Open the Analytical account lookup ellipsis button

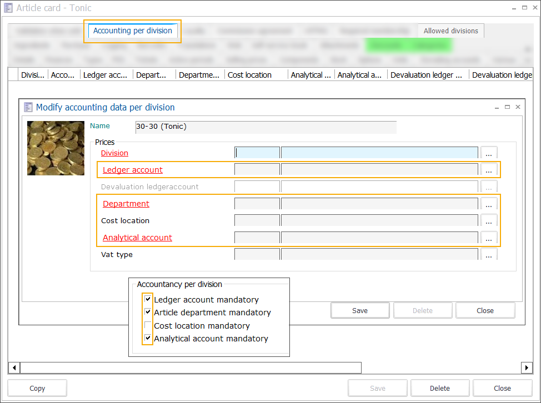point(489,238)
